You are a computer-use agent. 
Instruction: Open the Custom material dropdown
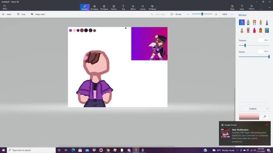254,109
